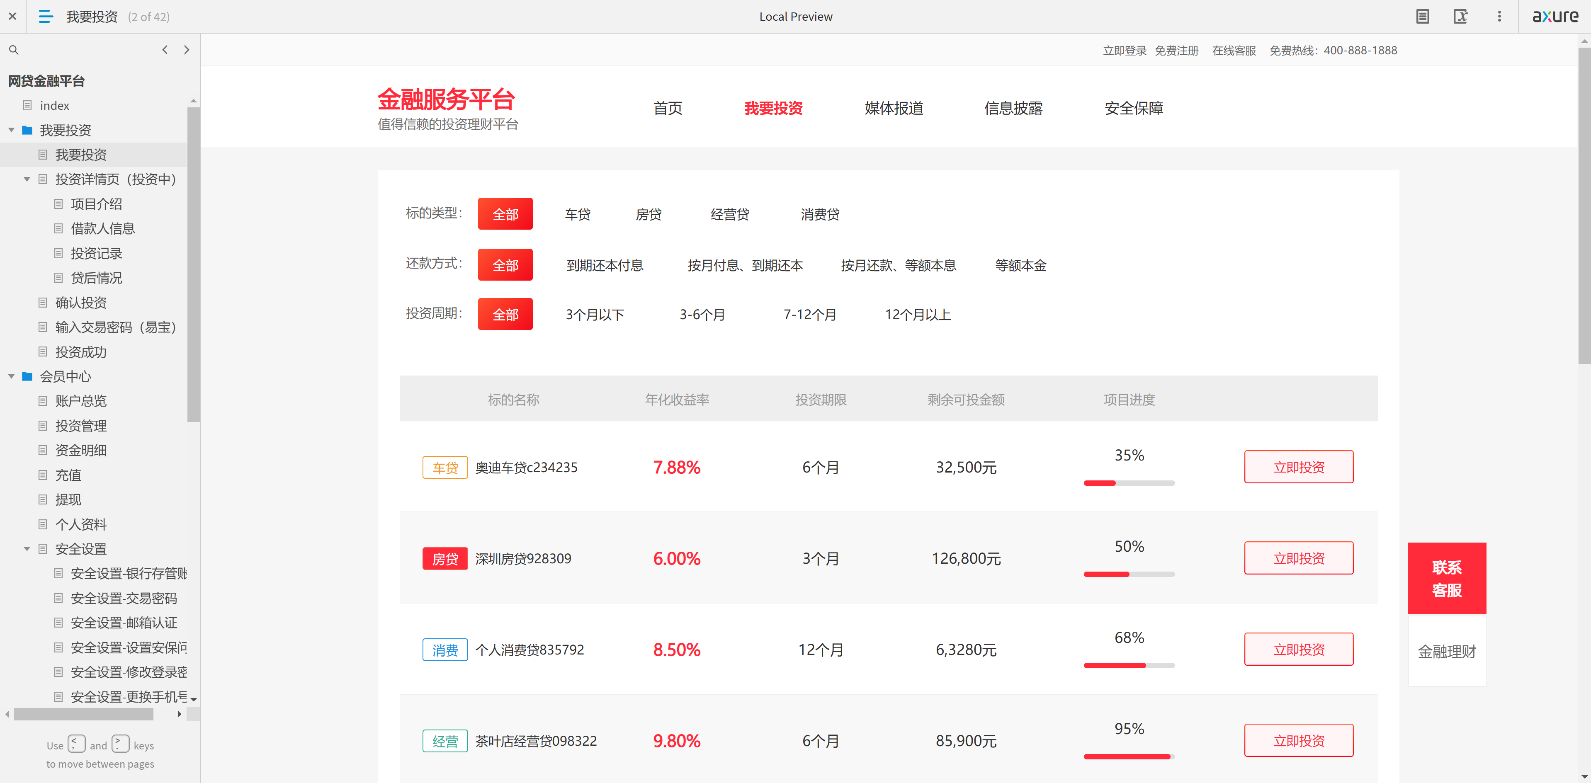
Task: Click the 安全保障 navigation tab
Action: tap(1134, 108)
